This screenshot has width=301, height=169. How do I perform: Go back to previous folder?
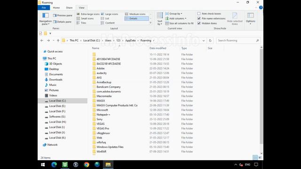click(x=42, y=41)
